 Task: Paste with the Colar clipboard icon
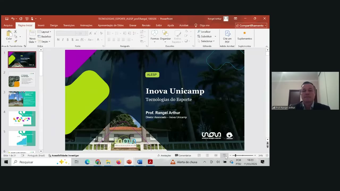[x=9, y=34]
